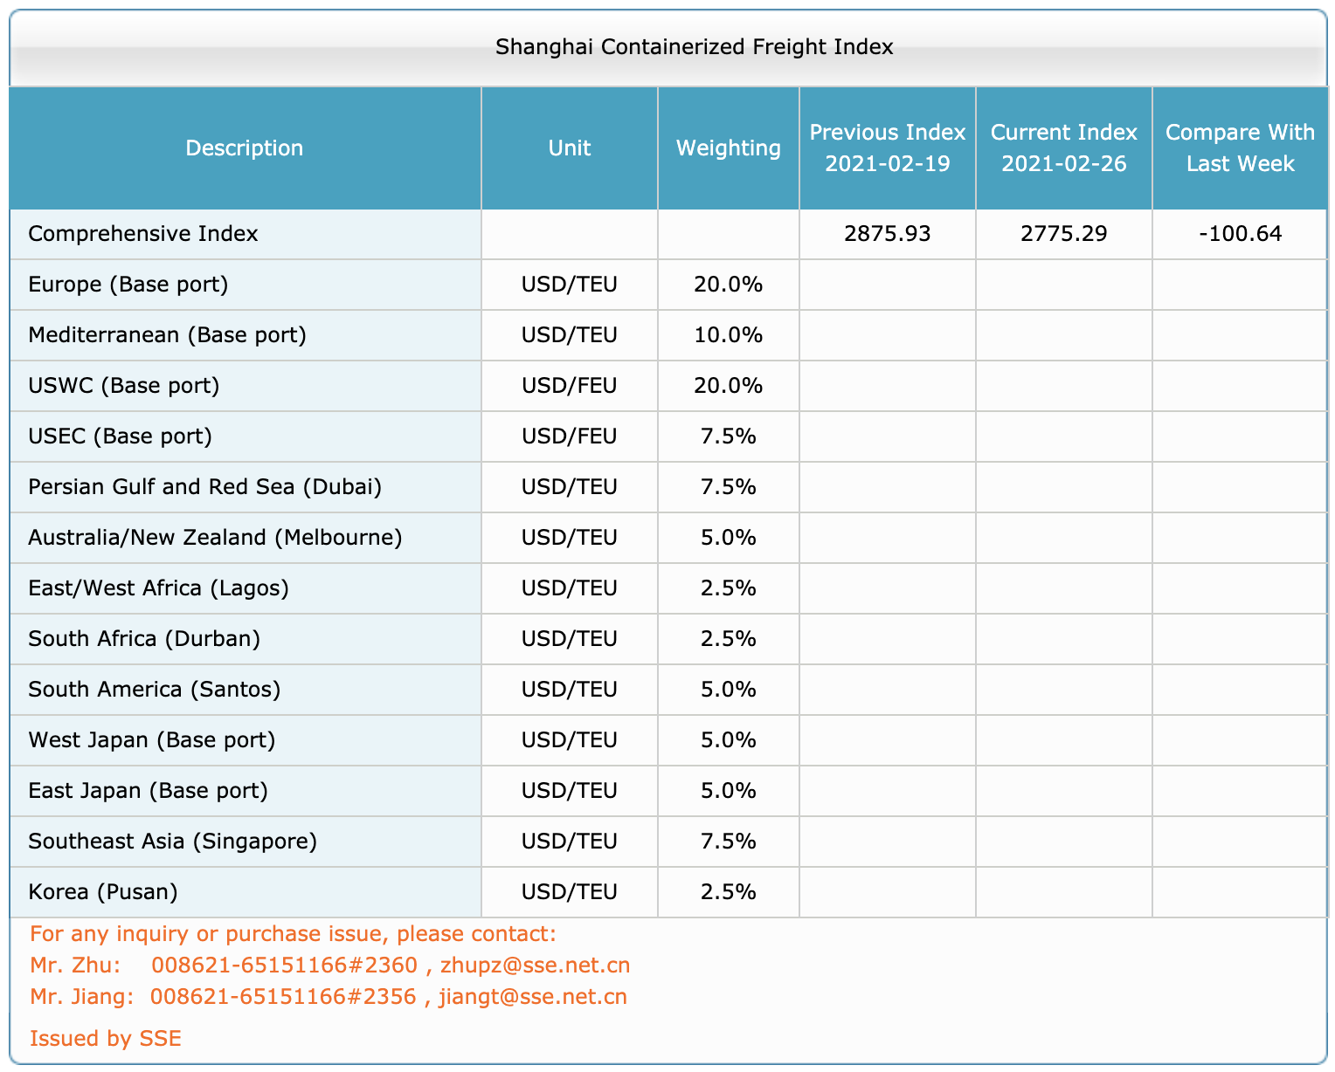Select the current index value 2775.29
Image resolution: width=1335 pixels, height=1072 pixels.
(1064, 234)
